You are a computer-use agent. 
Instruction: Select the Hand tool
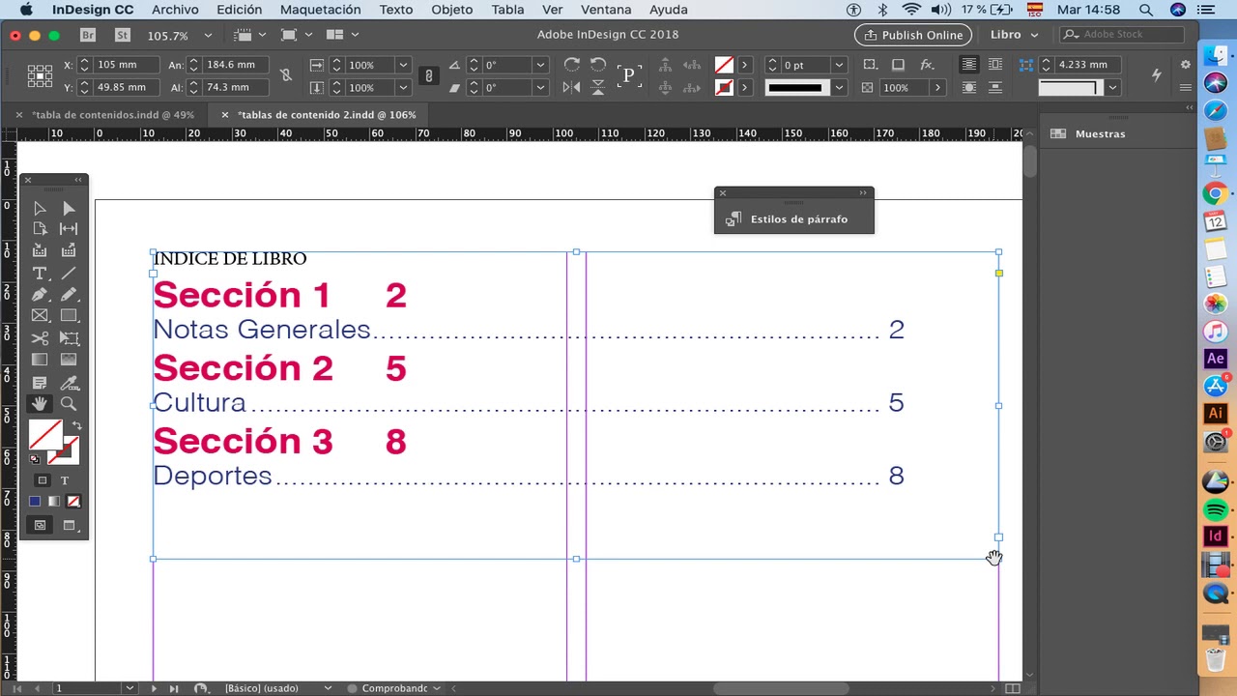tap(40, 404)
